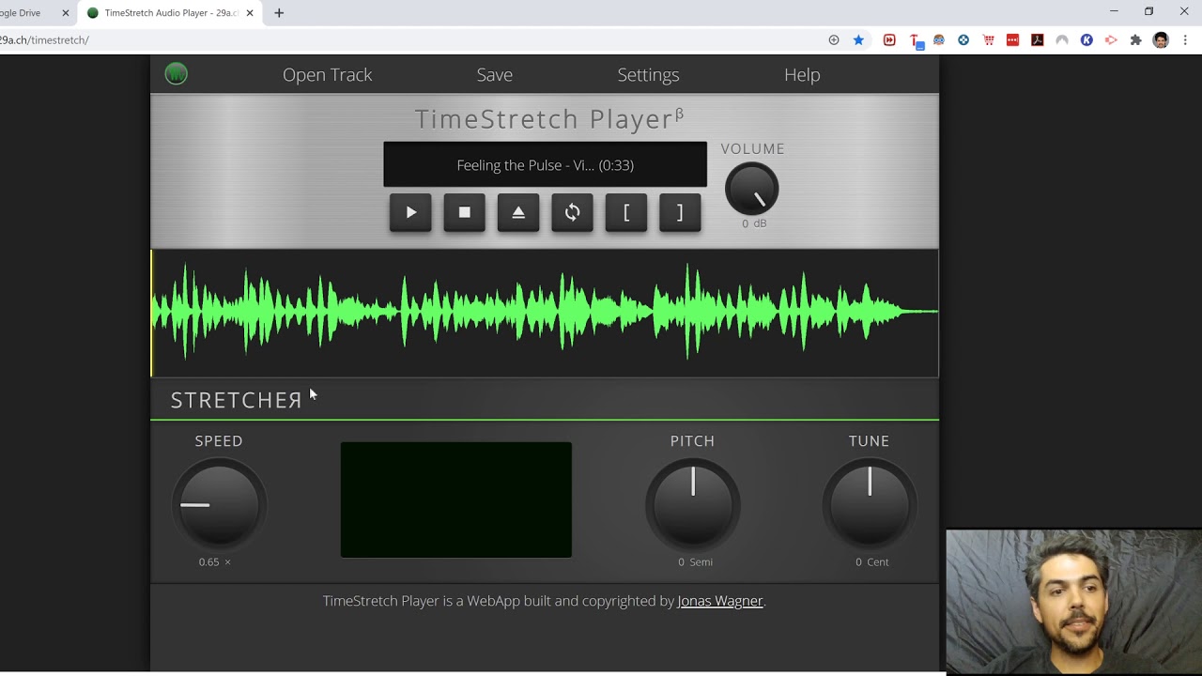Click the red dots password extension icon
Screen dimensions: 1202x676
[x=1012, y=40]
